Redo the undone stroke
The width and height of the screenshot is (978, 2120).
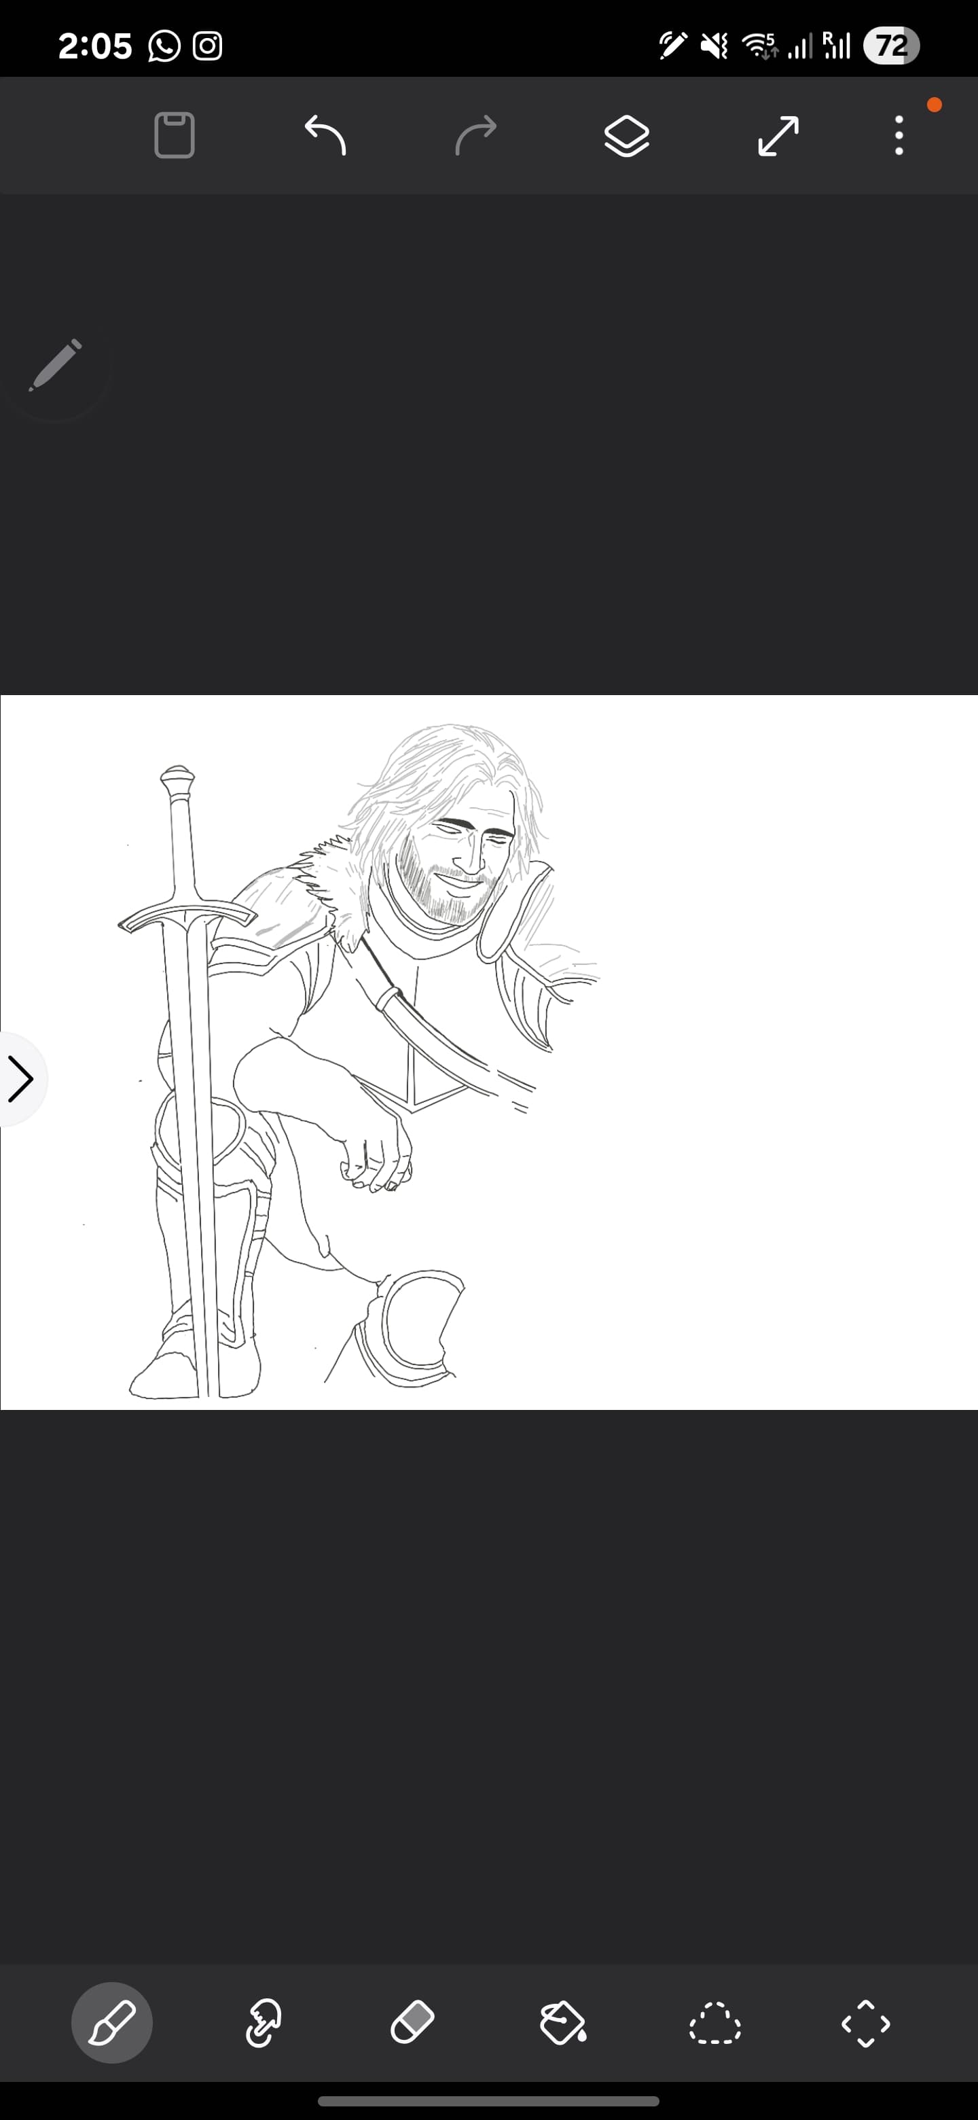476,136
